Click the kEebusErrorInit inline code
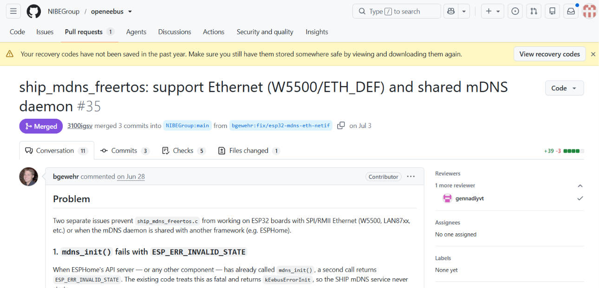This screenshot has height=288, width=599. tap(288, 280)
